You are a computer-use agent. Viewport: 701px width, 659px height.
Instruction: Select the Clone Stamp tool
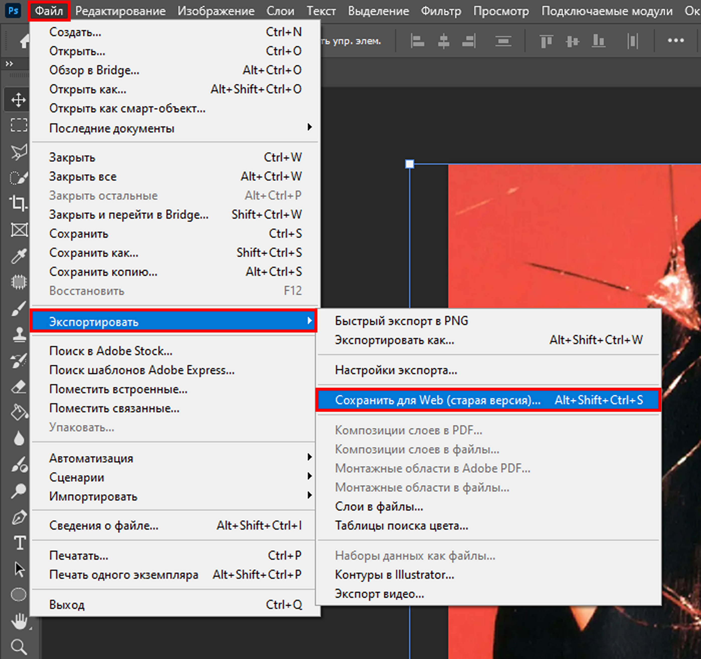pos(19,334)
